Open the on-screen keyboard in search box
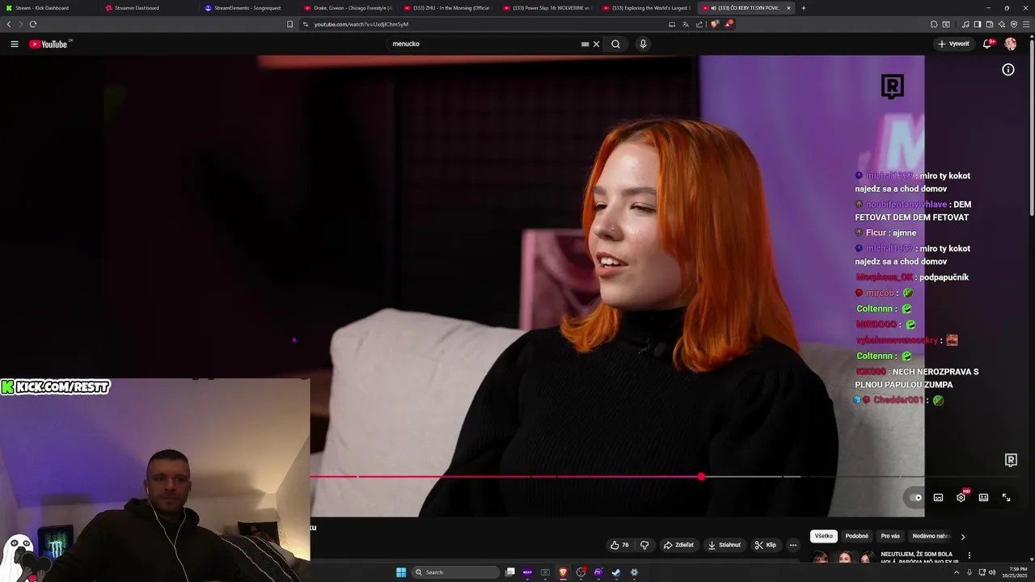The image size is (1035, 582). [x=585, y=44]
